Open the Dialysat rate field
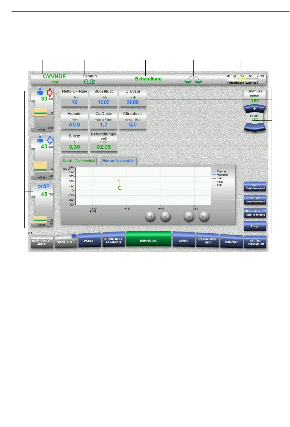The image size is (290, 427). point(133,98)
